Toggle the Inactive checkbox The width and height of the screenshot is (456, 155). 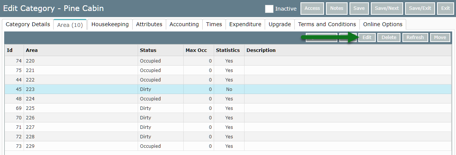269,9
